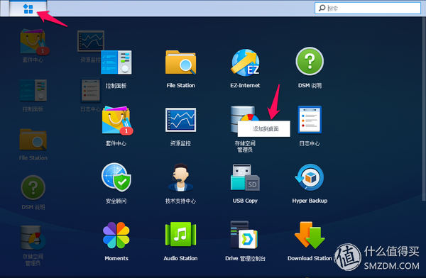
Task: Open Hyper Backup app
Action: point(310,177)
